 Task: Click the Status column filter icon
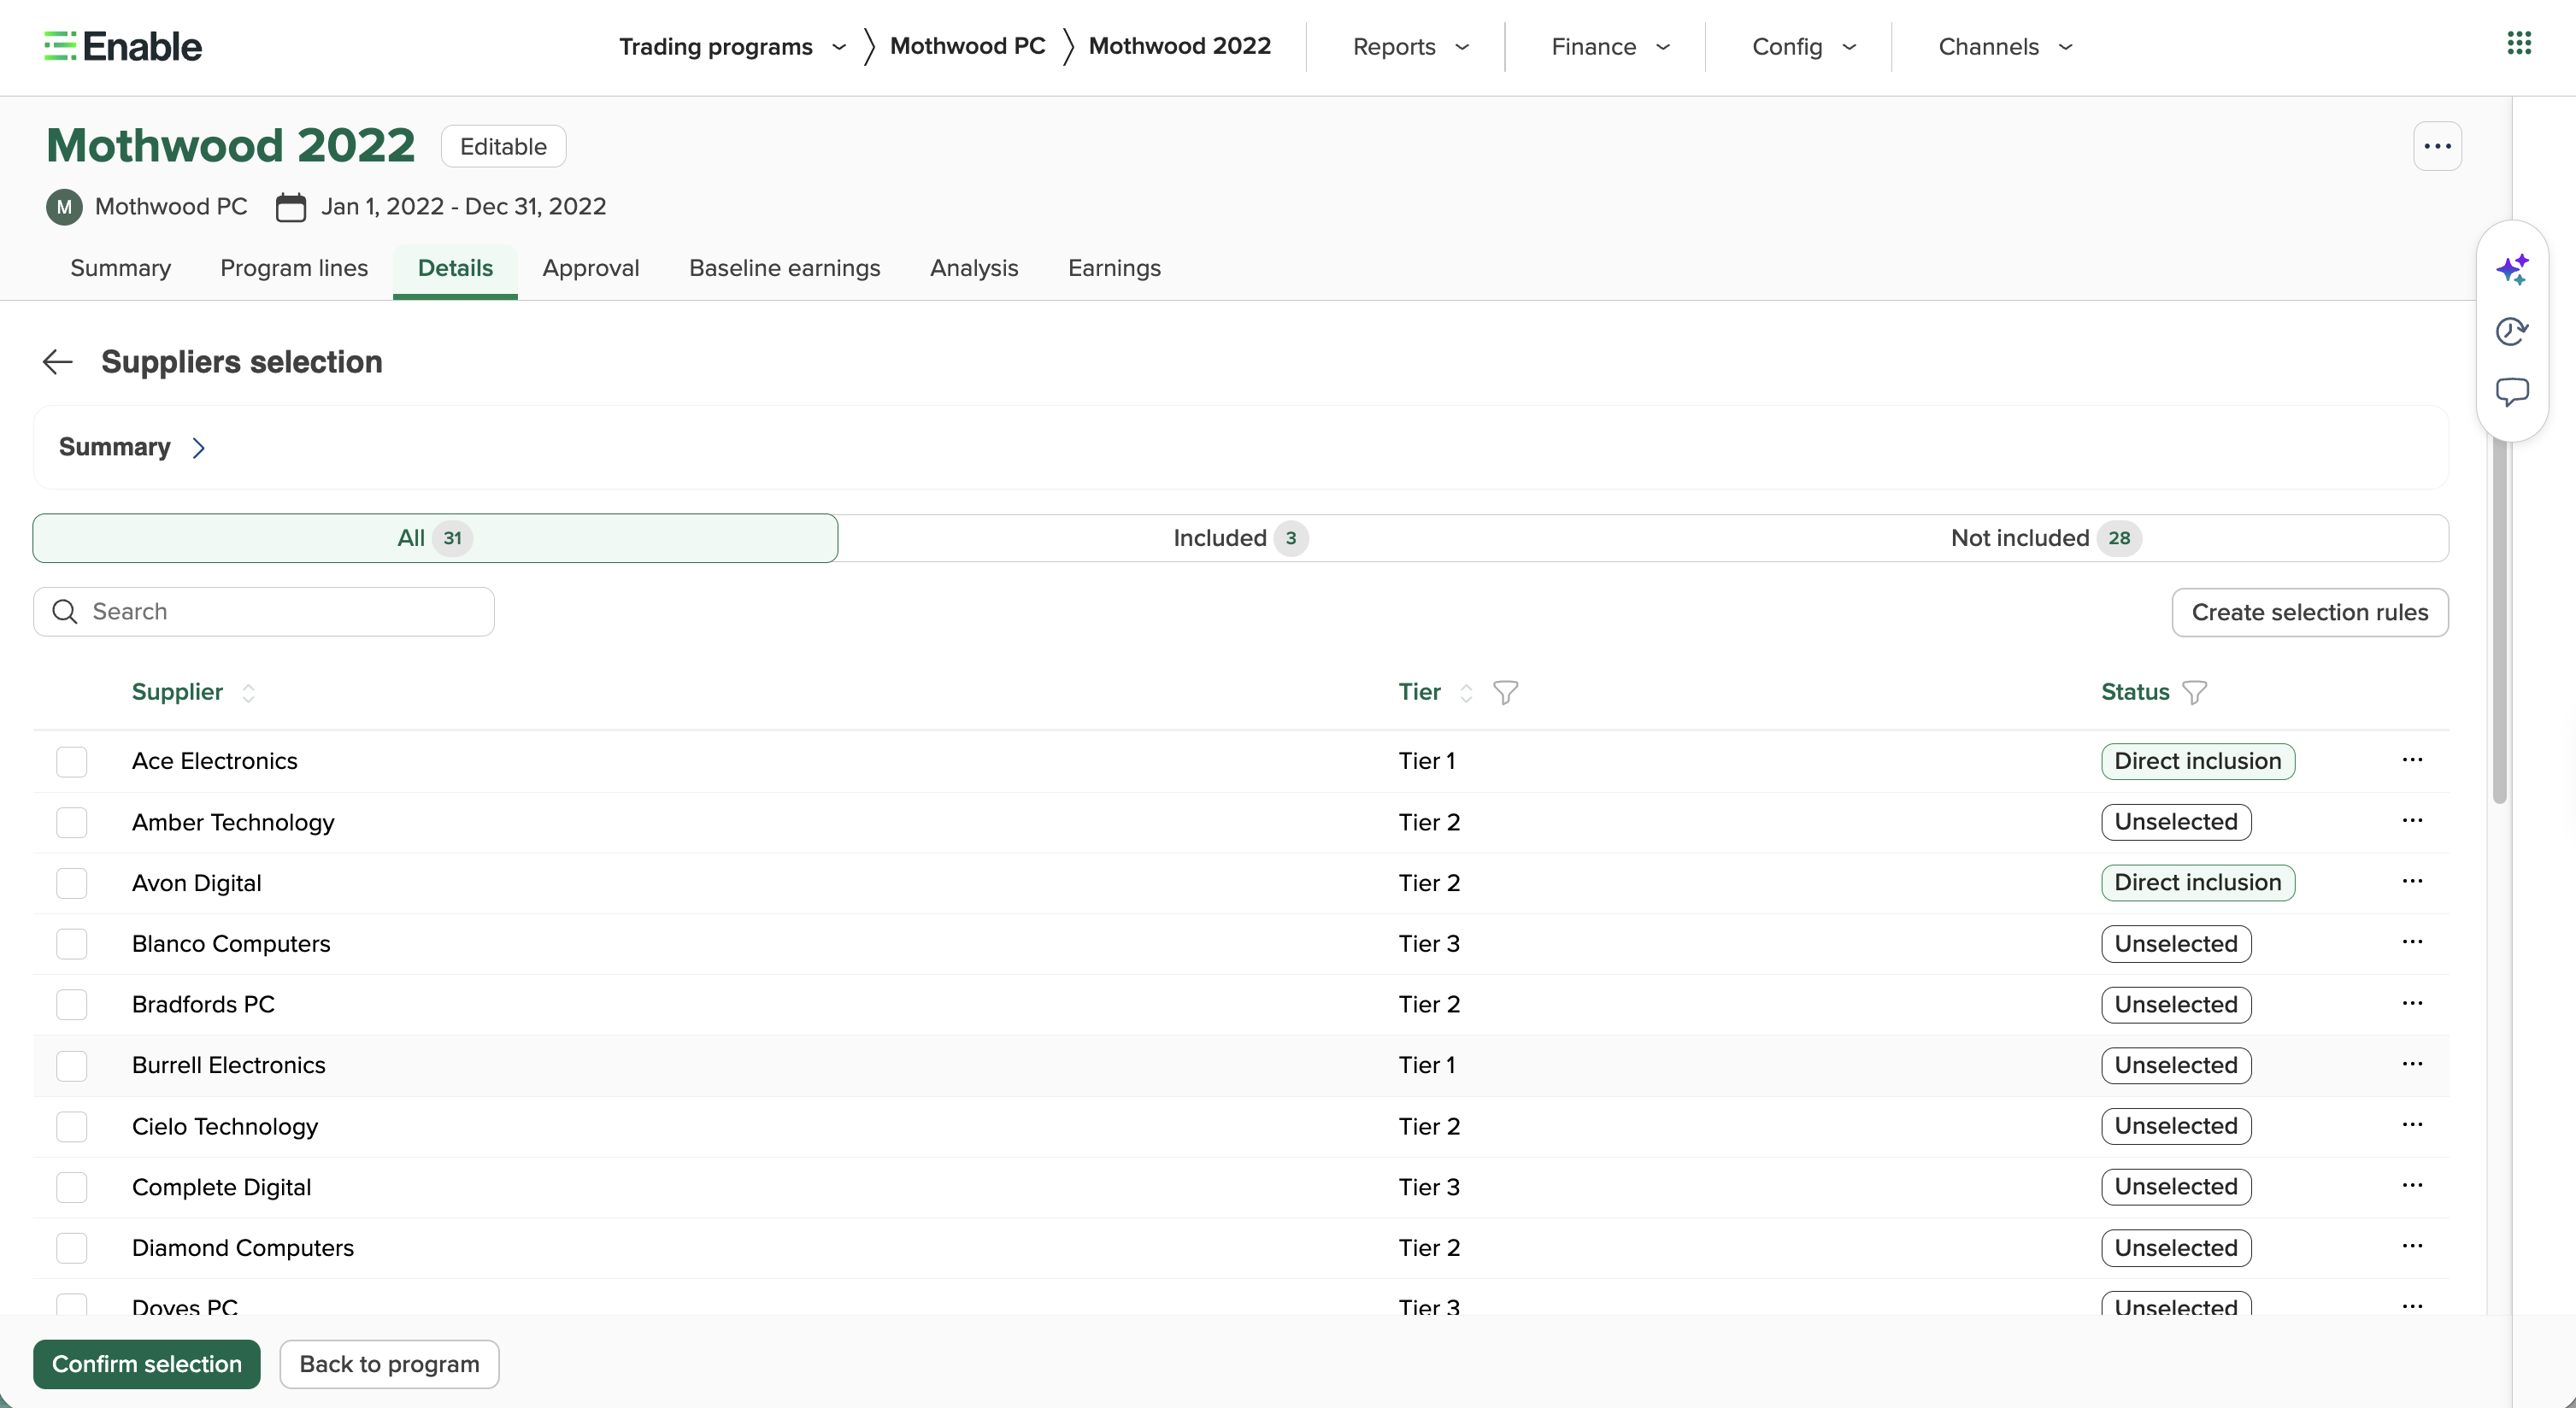[x=2194, y=691]
